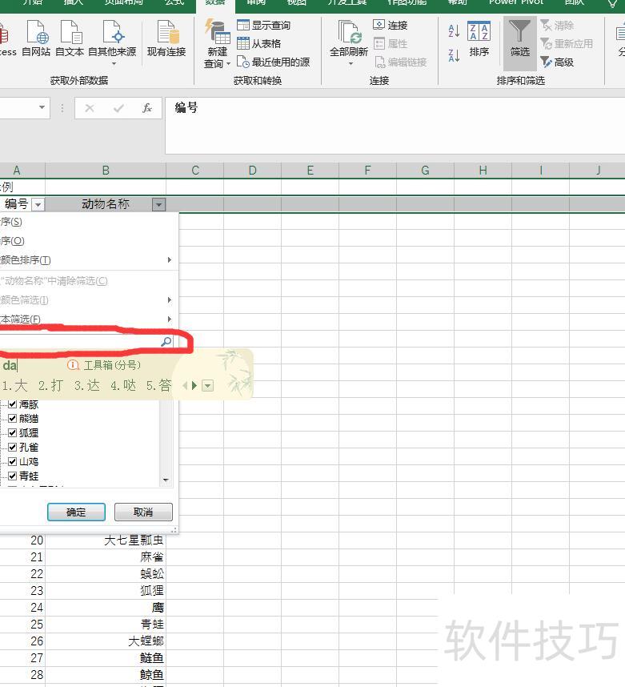
Task: Select IME candidate 2 打
Action: point(50,386)
